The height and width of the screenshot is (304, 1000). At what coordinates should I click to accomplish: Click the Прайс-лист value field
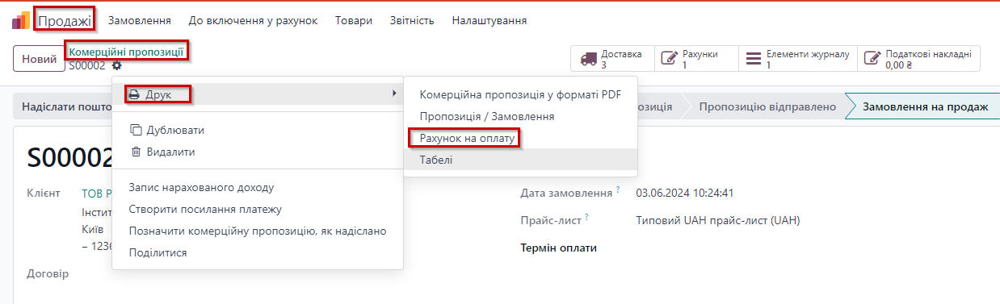[x=718, y=220]
